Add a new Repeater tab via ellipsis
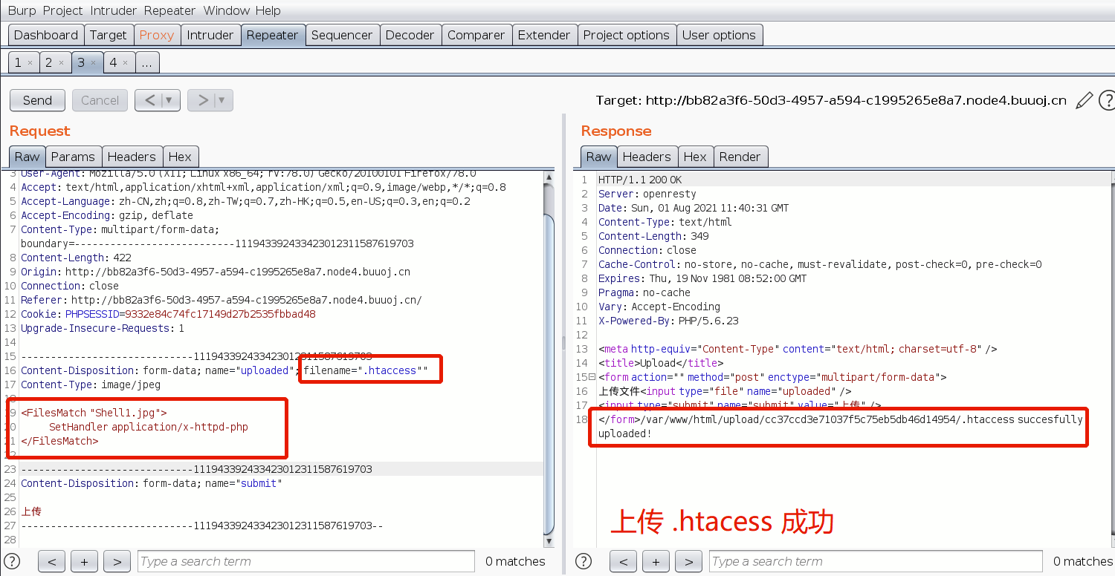Screen dimensions: 1115x576 147,62
